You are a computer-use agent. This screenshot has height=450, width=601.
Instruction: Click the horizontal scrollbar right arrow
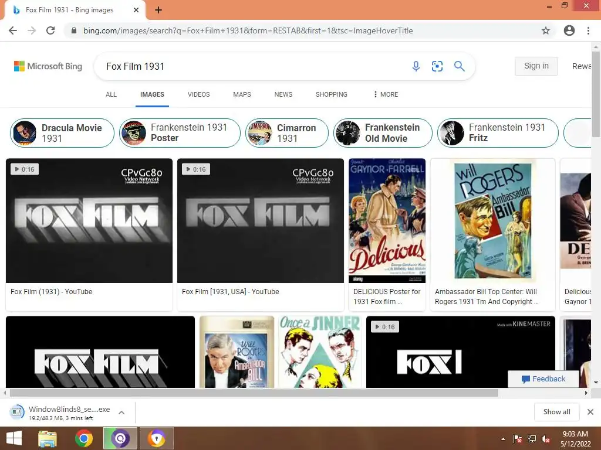[586, 393]
